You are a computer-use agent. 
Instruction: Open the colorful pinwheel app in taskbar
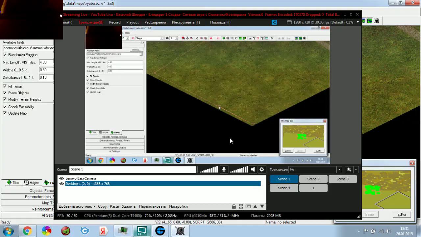[46, 231]
